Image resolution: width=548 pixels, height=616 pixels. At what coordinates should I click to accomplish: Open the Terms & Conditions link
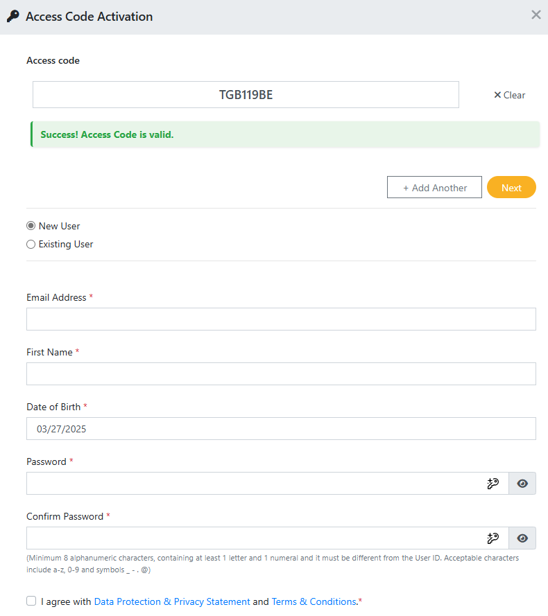point(314,601)
